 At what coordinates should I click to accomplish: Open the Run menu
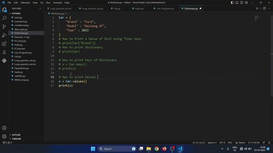(x=48, y=3)
